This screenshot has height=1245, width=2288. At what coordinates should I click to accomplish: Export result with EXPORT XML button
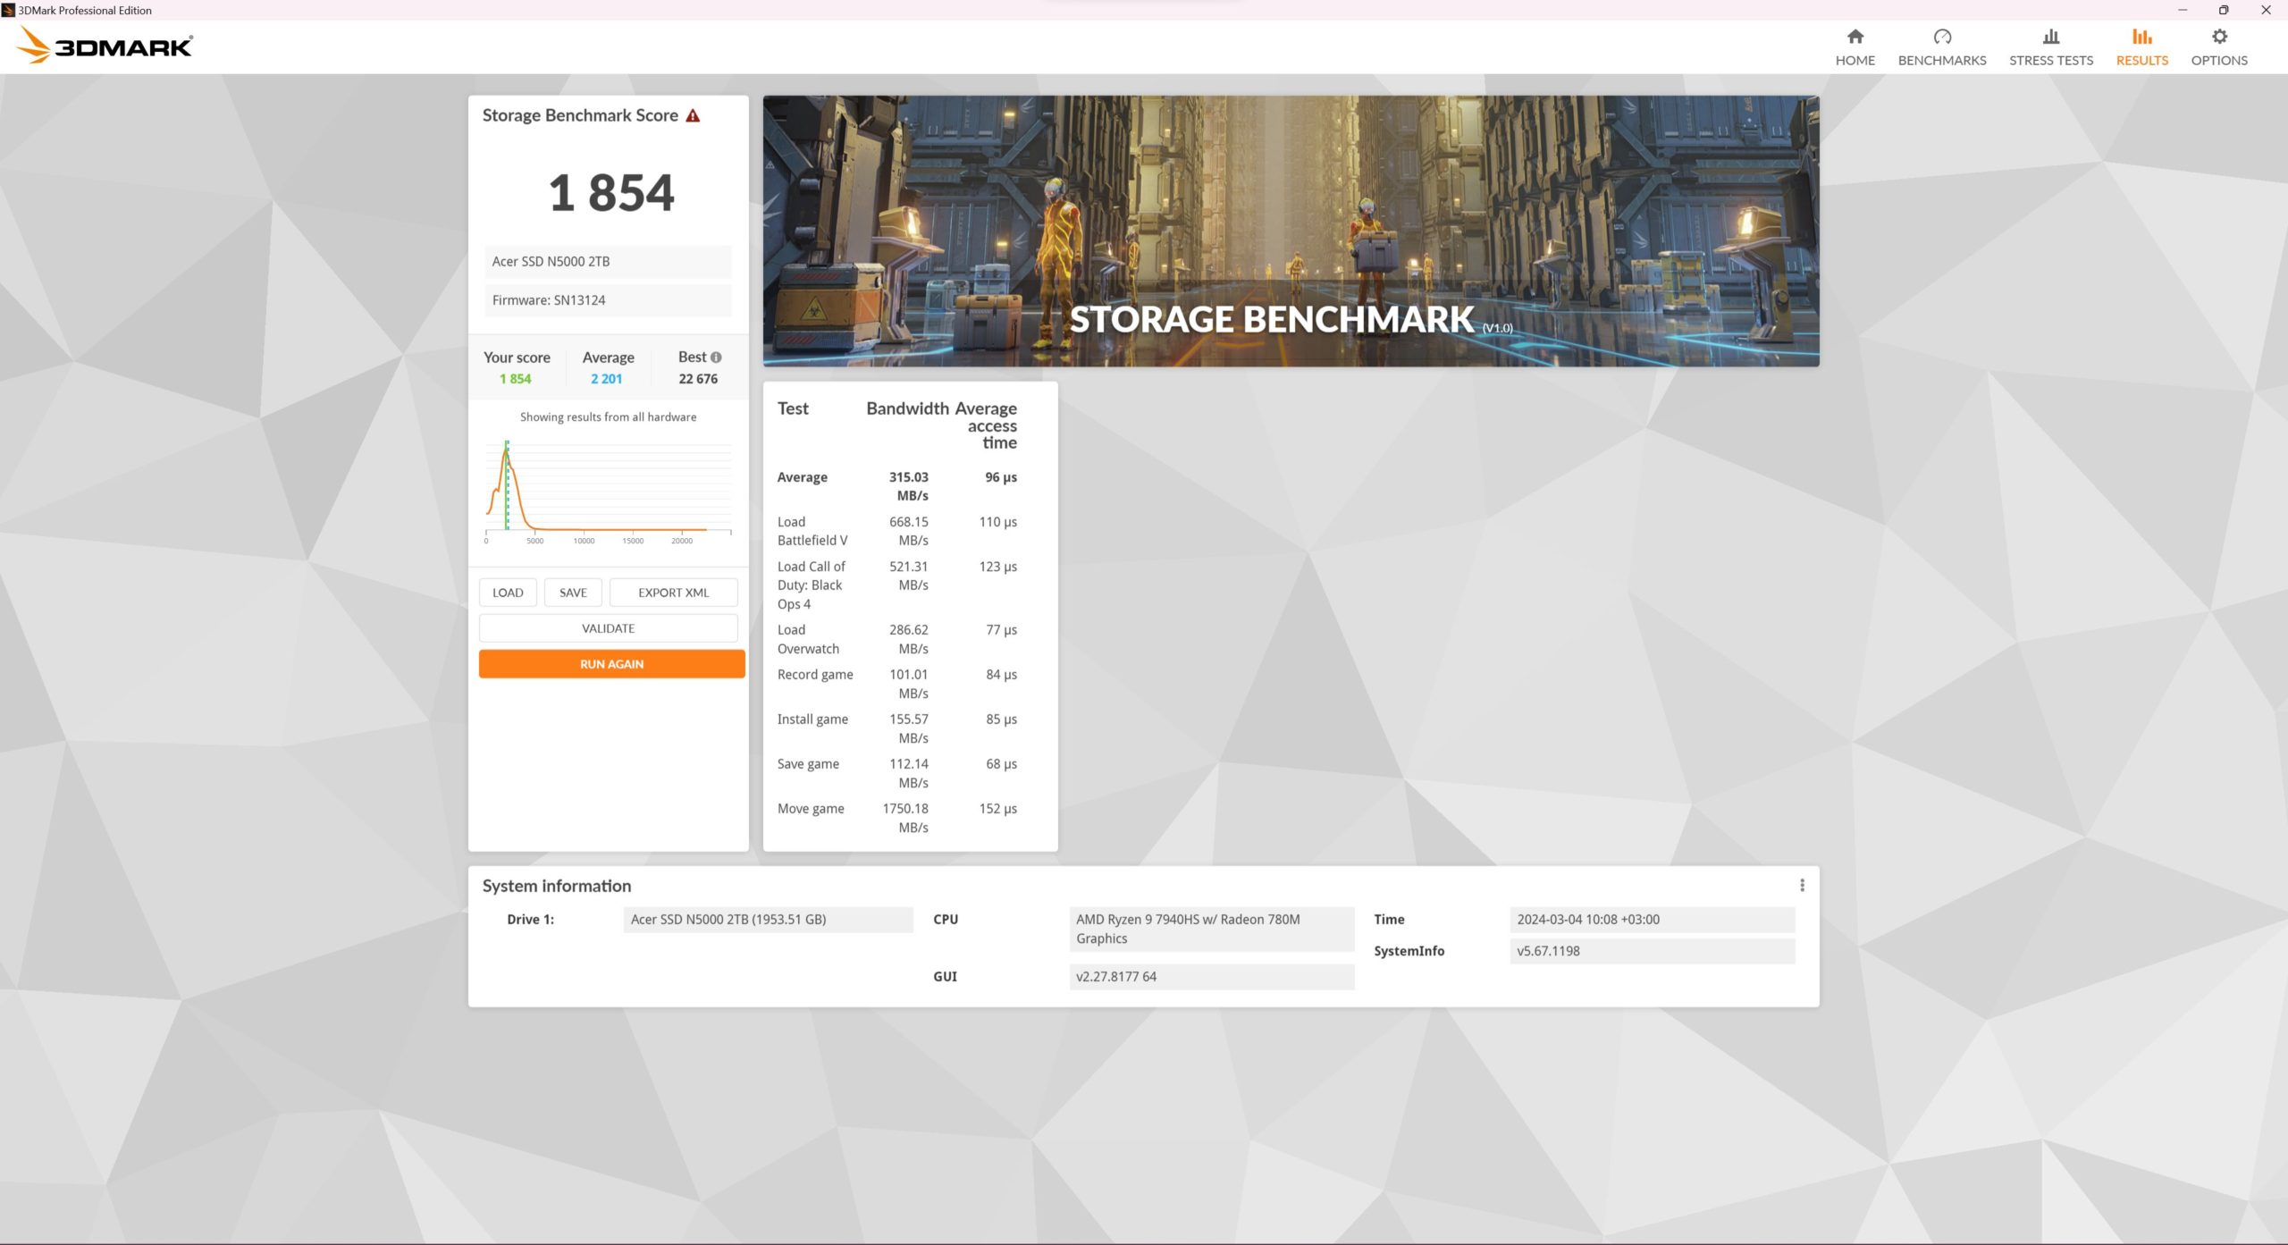673,592
